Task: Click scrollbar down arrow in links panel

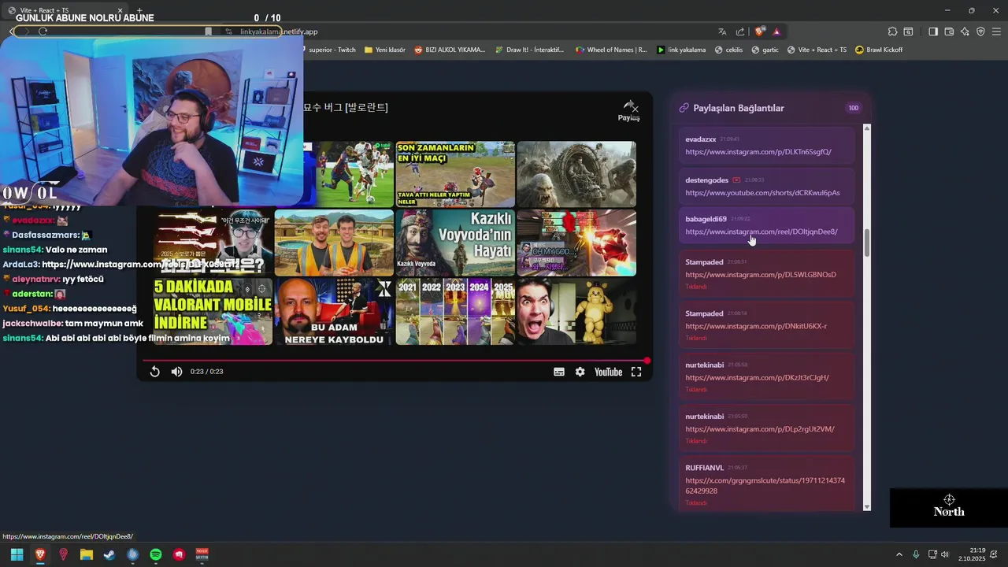Action: pyautogui.click(x=867, y=507)
